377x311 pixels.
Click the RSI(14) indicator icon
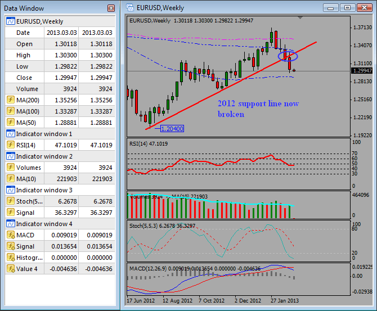(x=10, y=145)
